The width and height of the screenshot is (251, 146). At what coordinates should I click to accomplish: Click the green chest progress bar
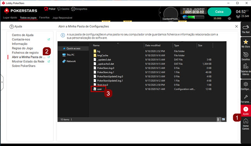(194, 17)
